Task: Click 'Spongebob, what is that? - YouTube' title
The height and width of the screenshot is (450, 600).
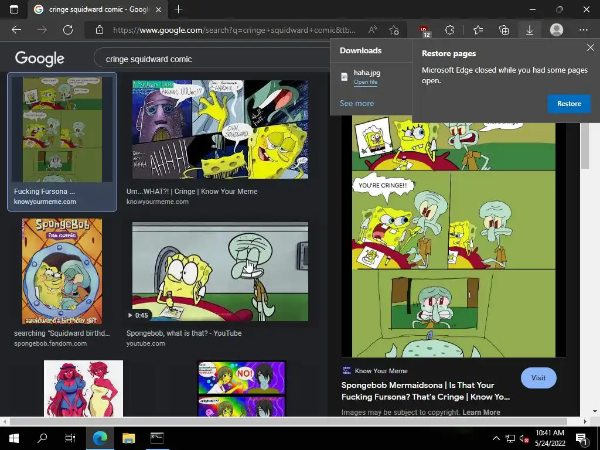Action: 184,333
